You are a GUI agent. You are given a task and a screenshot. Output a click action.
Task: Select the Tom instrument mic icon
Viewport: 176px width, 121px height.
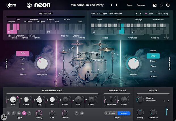[x=52, y=99]
